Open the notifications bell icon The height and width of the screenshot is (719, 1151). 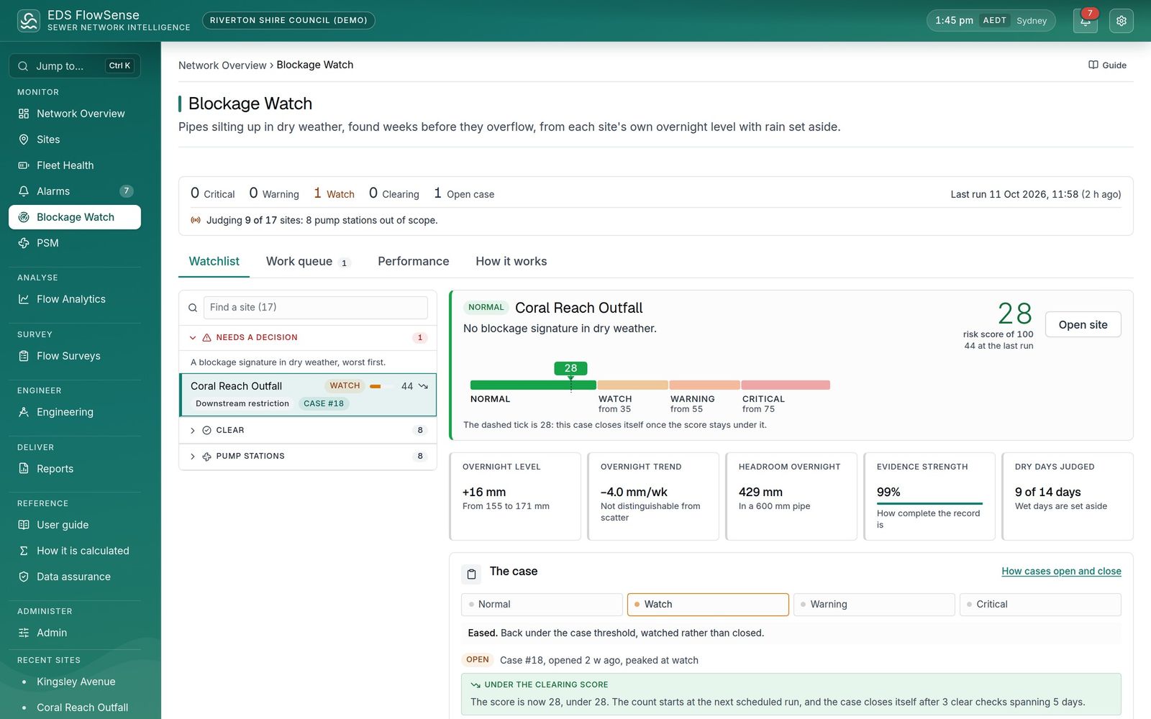pyautogui.click(x=1085, y=21)
